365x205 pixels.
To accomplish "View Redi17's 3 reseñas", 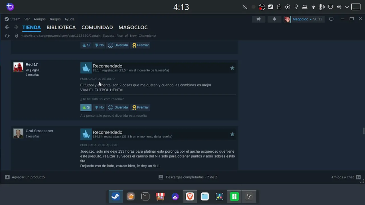I will [x=33, y=75].
